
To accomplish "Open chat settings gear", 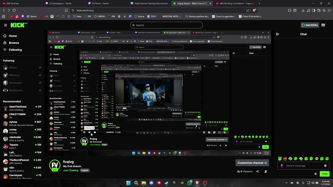I will point(316,174).
